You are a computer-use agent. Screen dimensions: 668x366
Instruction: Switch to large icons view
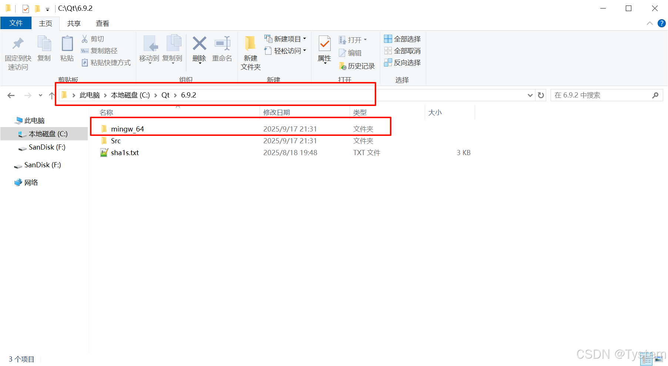point(659,359)
